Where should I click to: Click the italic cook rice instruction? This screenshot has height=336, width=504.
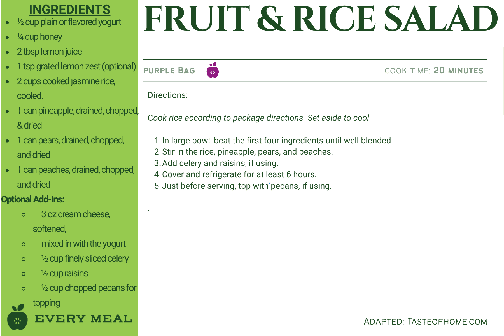coord(258,118)
